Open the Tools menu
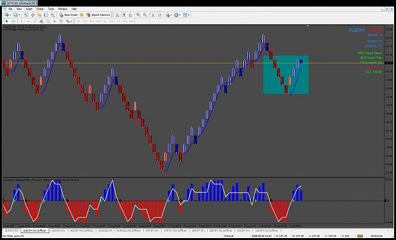This screenshot has height=240, width=396. click(51, 9)
